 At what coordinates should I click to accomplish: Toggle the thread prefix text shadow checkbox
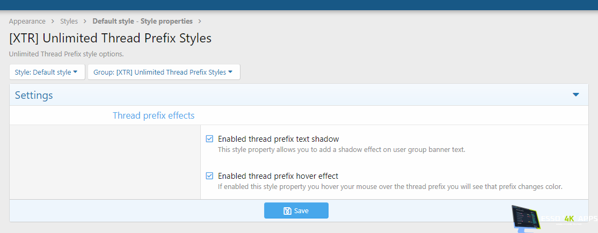pyautogui.click(x=210, y=139)
